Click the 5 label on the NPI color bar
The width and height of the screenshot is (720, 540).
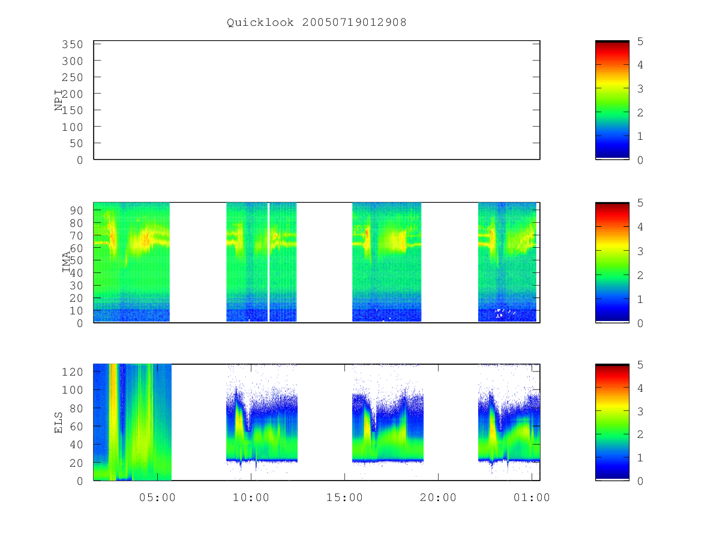coord(641,41)
